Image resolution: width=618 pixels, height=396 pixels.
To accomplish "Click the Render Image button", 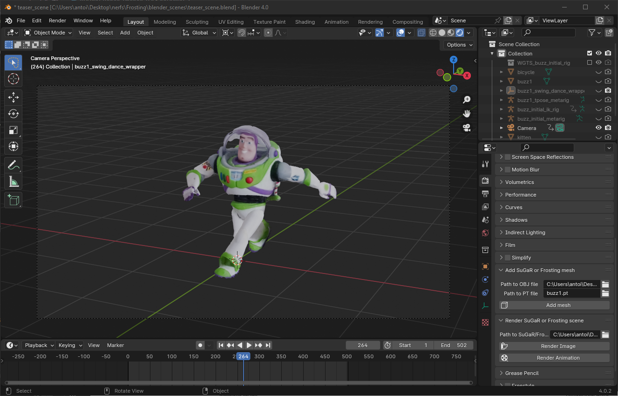I will 554,346.
